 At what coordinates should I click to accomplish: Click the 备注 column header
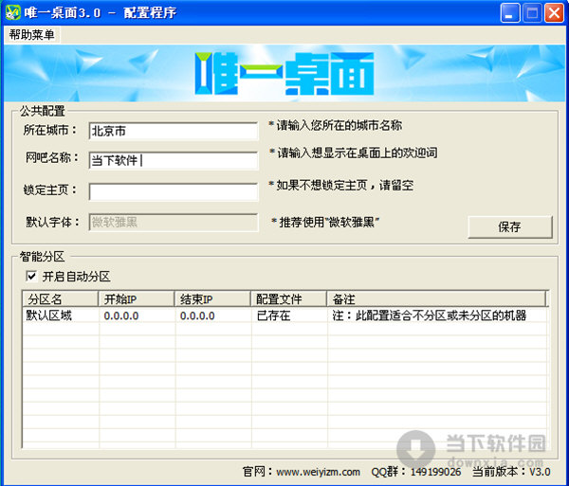click(x=436, y=299)
